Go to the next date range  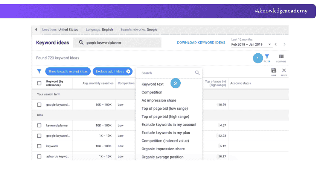(x=285, y=44)
